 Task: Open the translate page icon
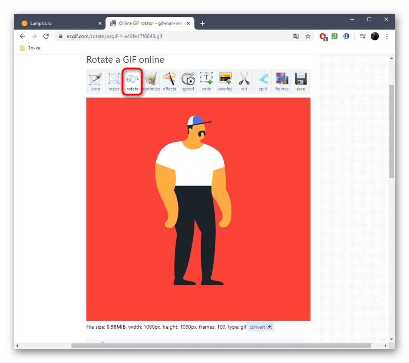point(296,36)
